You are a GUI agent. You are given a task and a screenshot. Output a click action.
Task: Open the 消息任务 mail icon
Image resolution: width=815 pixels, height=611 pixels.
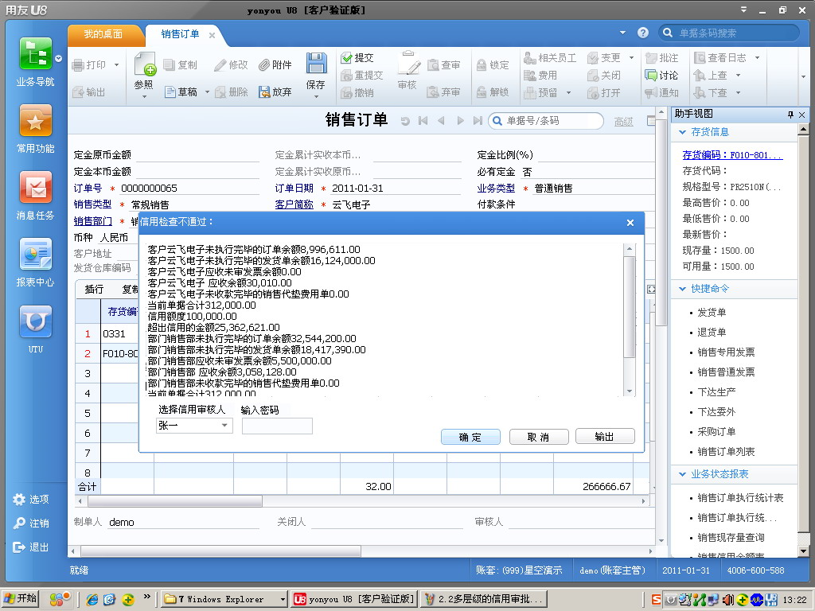[35, 188]
